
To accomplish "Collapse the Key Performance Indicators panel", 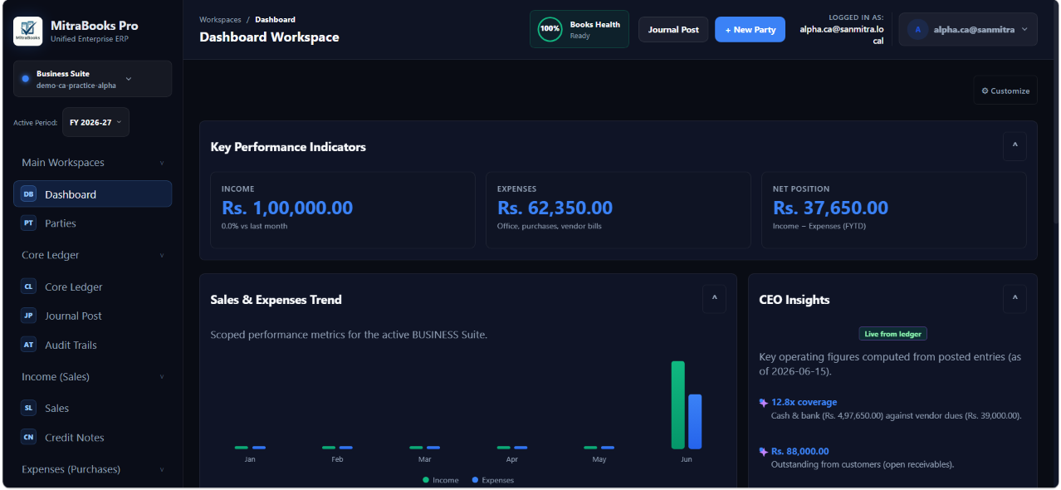I will click(x=1015, y=146).
